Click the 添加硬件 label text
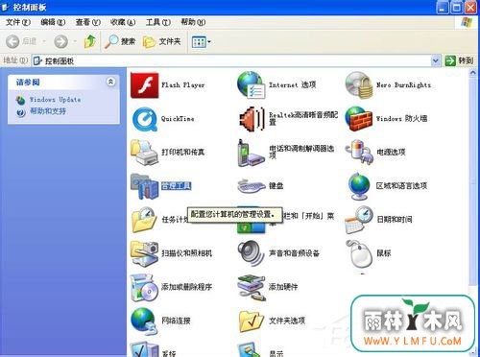 point(283,287)
